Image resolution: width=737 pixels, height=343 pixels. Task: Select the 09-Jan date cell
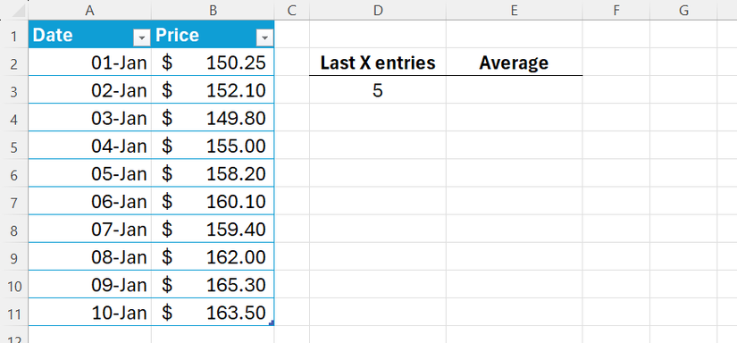pos(89,284)
